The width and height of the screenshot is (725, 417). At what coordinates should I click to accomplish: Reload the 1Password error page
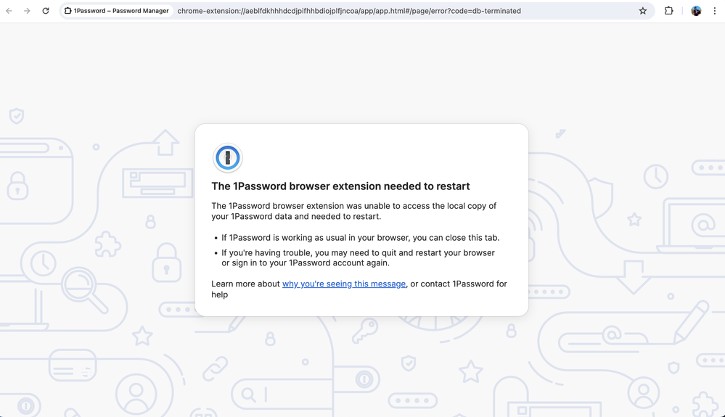[x=46, y=11]
